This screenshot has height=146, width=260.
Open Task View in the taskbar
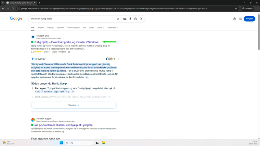pyautogui.click(x=97, y=143)
